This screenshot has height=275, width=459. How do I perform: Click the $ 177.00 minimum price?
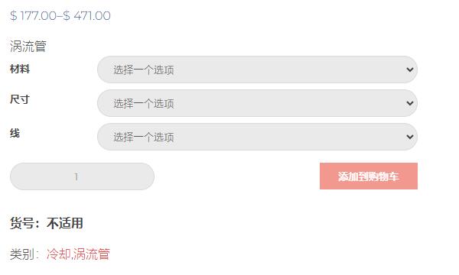point(33,15)
